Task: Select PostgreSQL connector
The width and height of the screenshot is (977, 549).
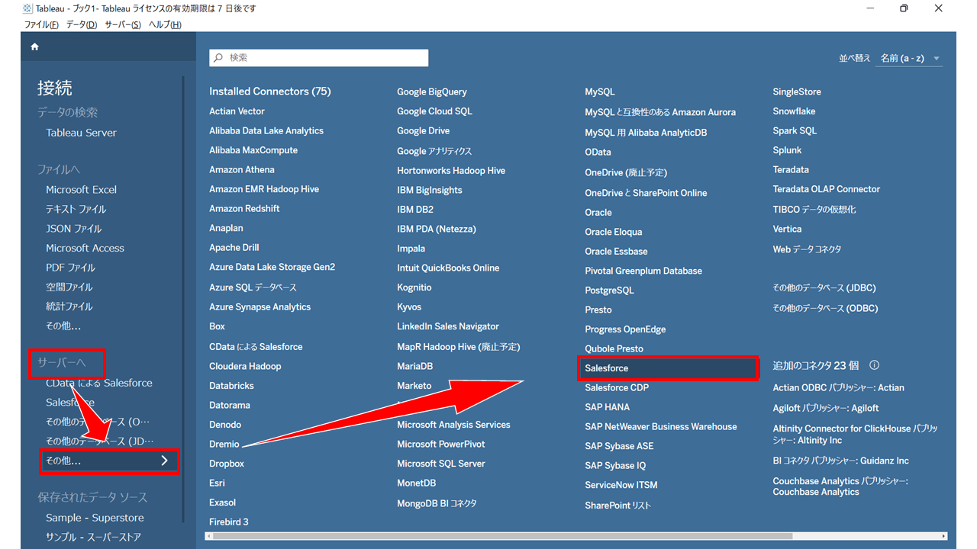Action: (609, 291)
